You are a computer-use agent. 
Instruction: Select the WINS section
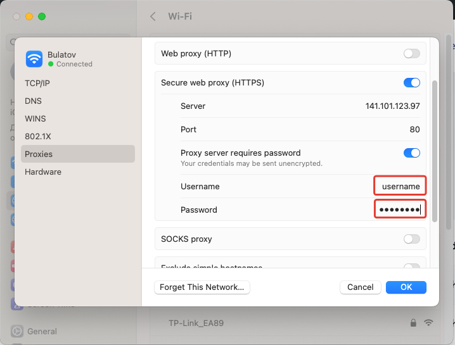click(35, 118)
